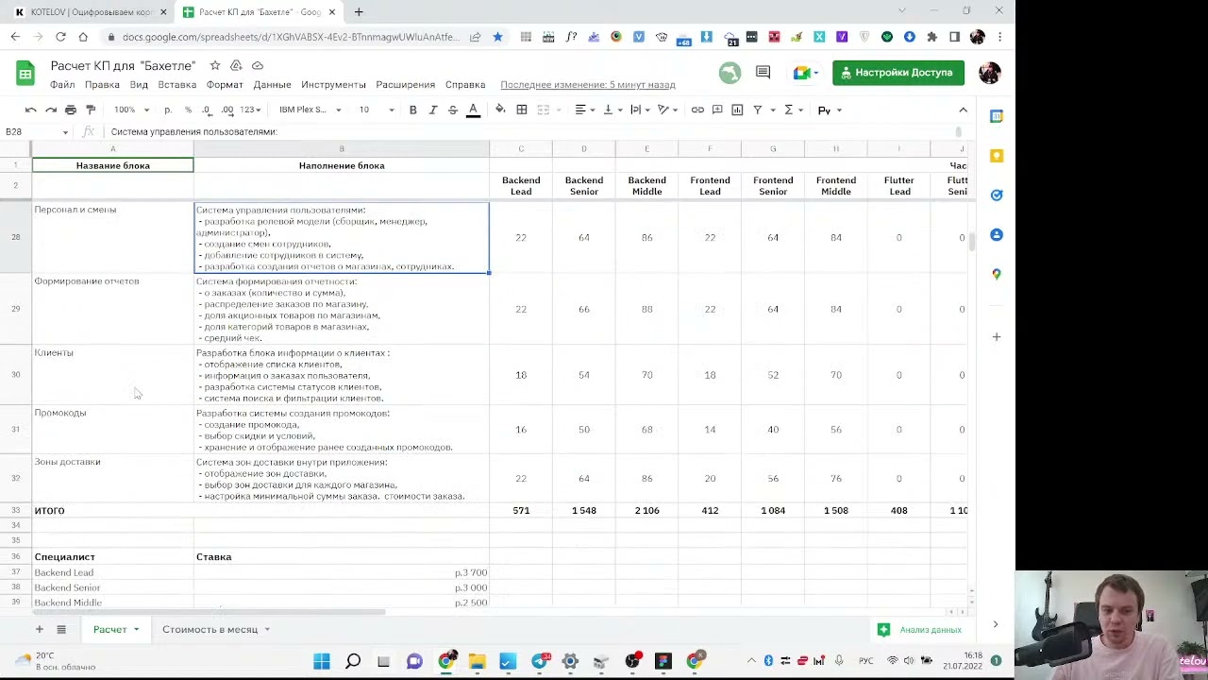This screenshot has height=680, width=1208.
Task: Open the font size dropdown
Action: [x=376, y=110]
